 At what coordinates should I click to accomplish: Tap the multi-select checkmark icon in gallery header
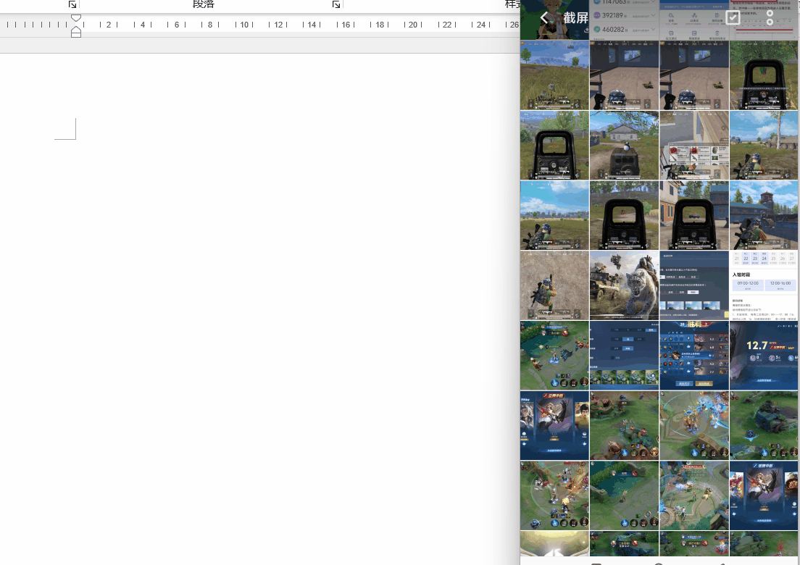coord(733,18)
